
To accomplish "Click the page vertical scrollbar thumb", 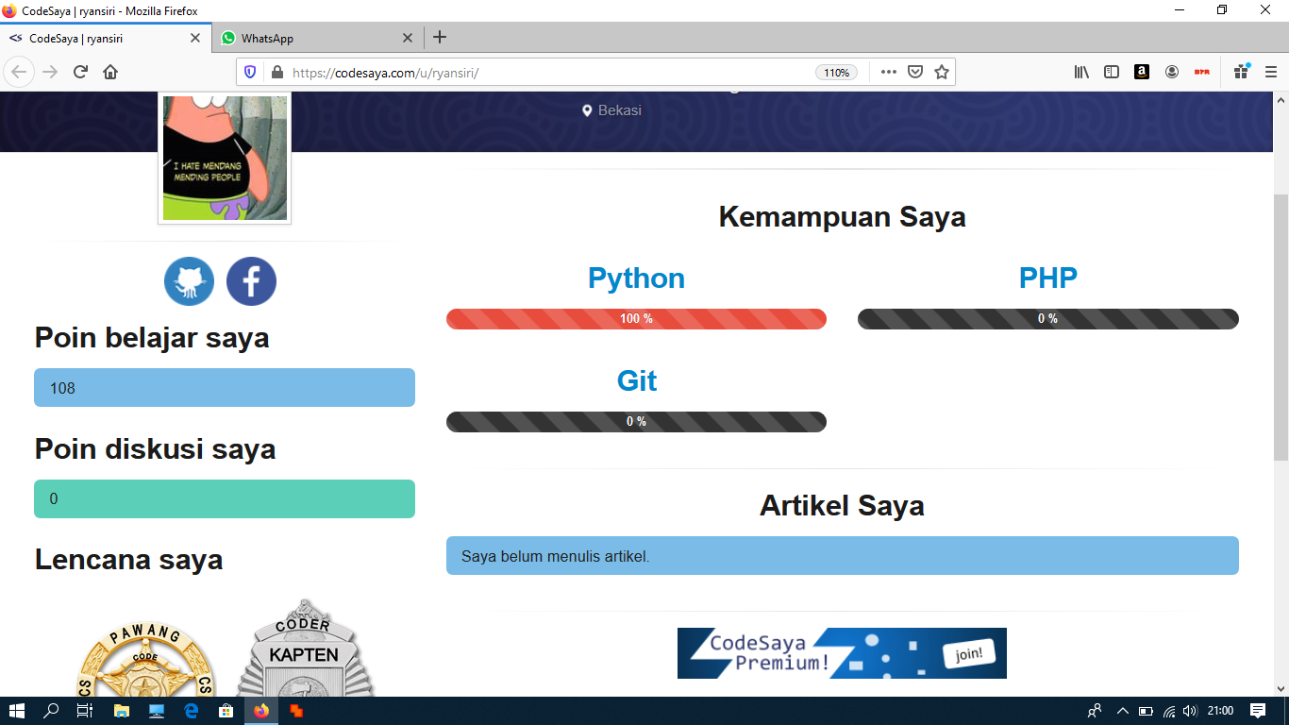I will click(x=1281, y=327).
